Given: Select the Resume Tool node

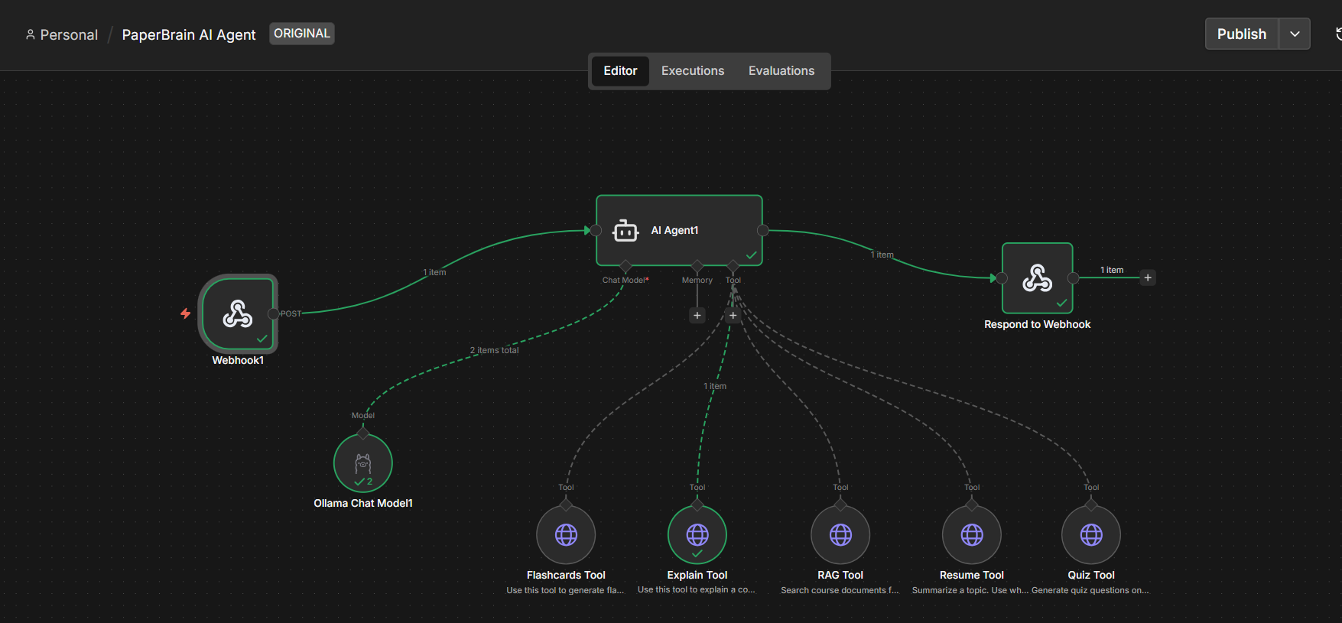Looking at the screenshot, I should tap(972, 534).
